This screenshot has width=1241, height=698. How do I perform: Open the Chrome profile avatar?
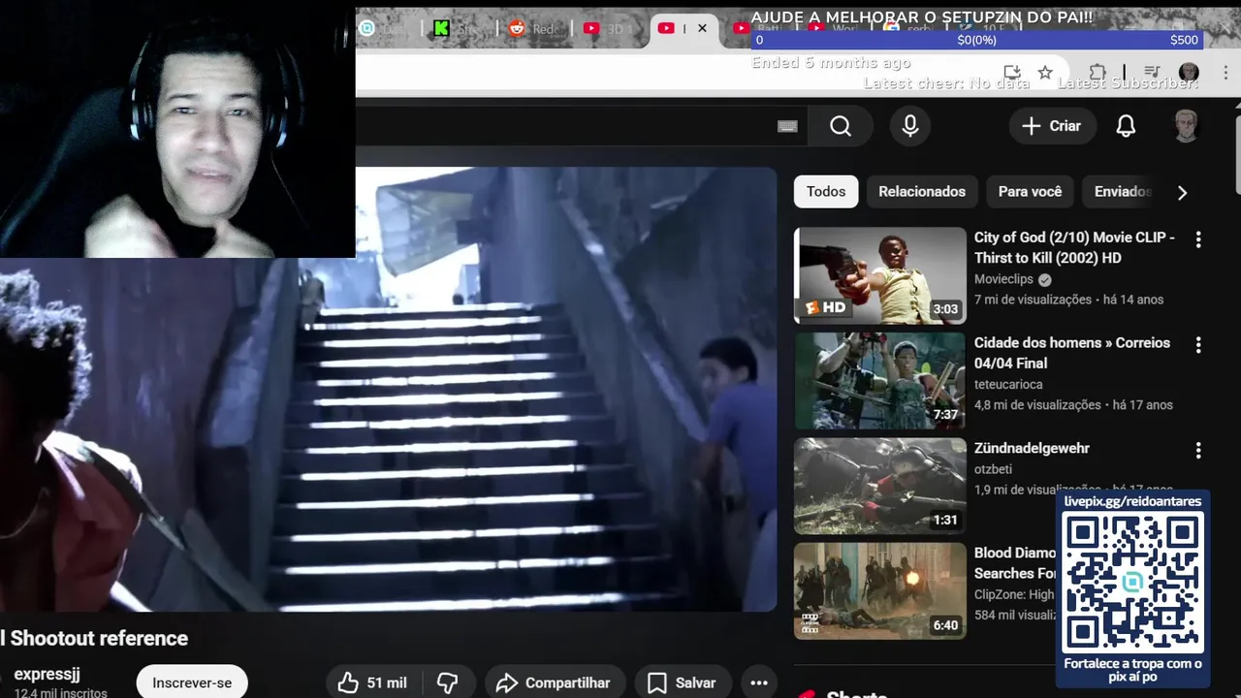pos(1189,73)
